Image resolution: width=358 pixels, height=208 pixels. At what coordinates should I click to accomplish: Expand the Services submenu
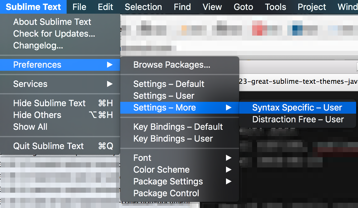60,84
